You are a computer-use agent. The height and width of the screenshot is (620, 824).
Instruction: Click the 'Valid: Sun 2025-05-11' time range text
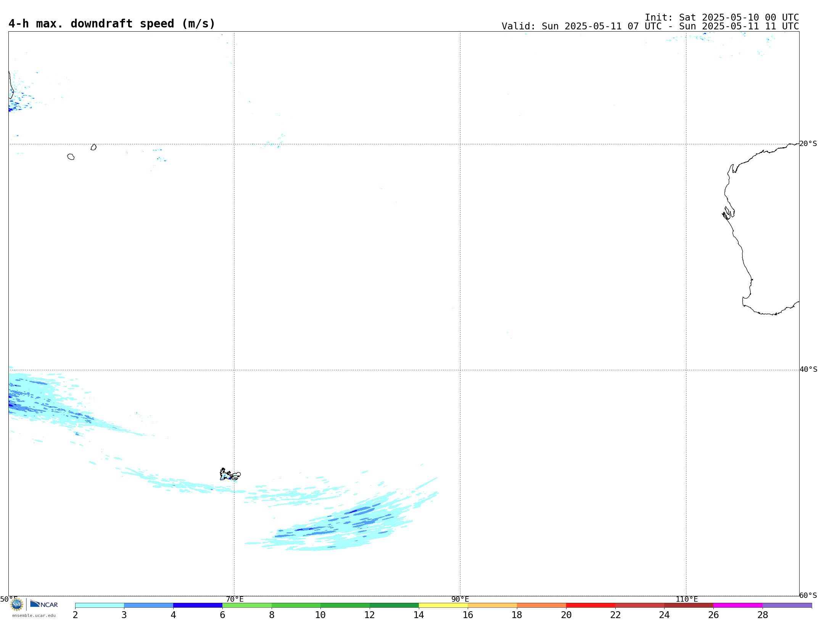(x=650, y=26)
